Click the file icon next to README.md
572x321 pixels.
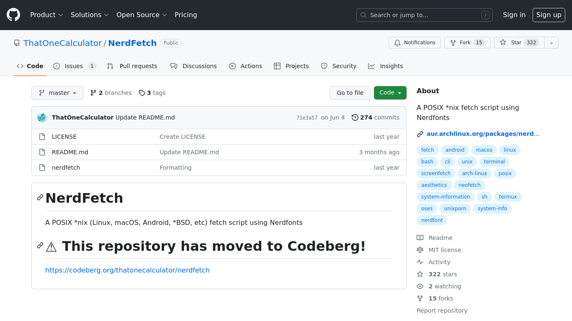click(x=42, y=152)
